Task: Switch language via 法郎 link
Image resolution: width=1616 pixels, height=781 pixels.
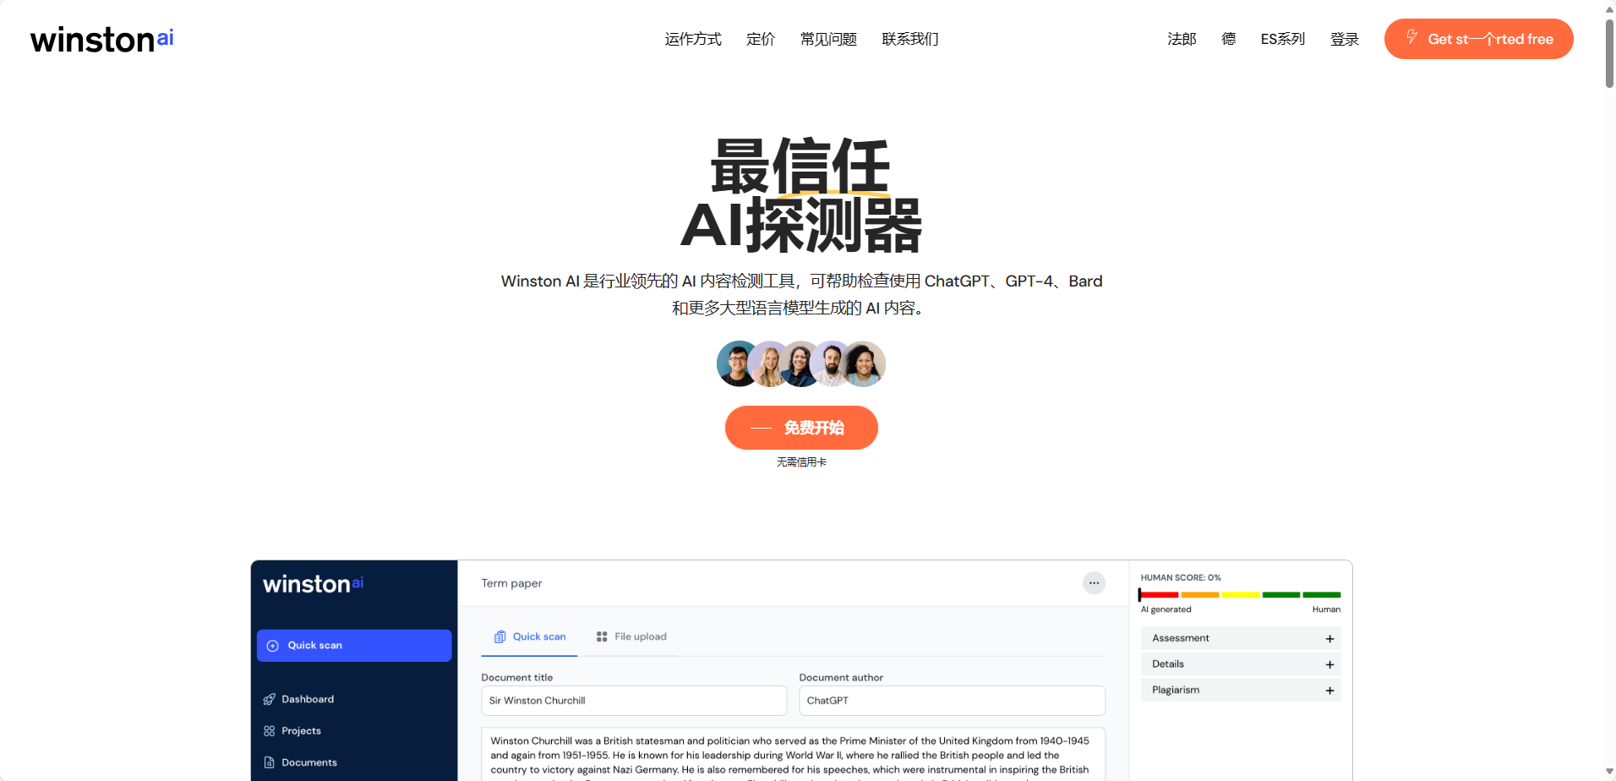Action: point(1182,39)
